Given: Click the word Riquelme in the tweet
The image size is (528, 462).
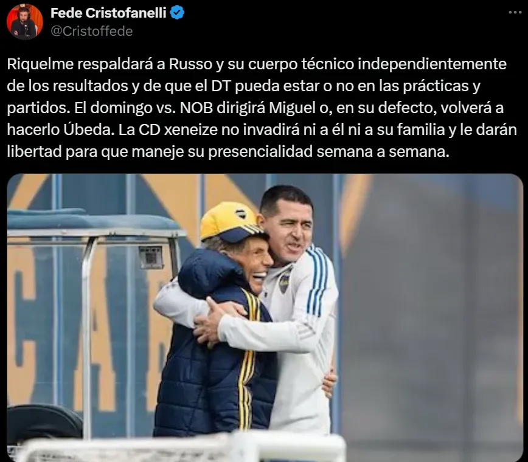Looking at the screenshot, I should click(x=40, y=64).
